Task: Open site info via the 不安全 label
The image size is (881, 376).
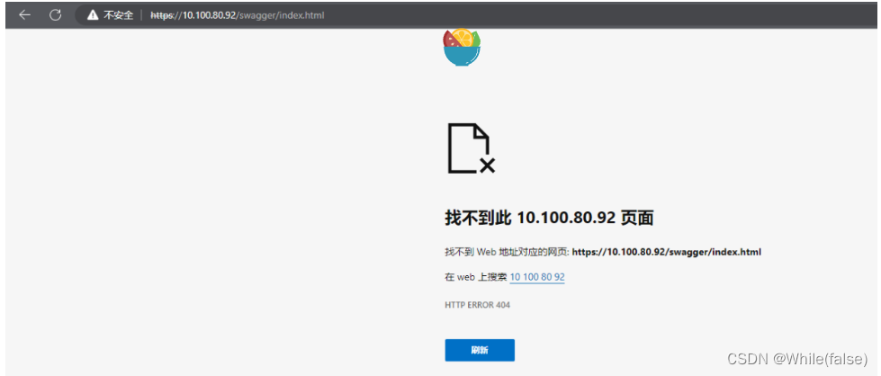Action: [x=118, y=15]
